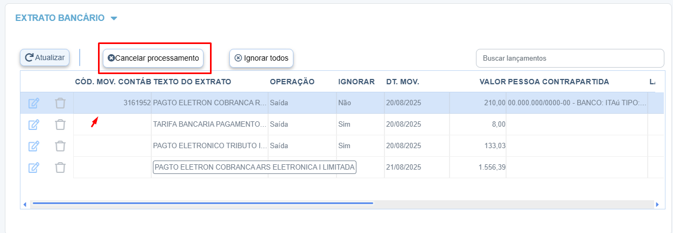Screen dimensions: 673x233
Task: Delete the row with value 133,03
Action: coord(60,146)
